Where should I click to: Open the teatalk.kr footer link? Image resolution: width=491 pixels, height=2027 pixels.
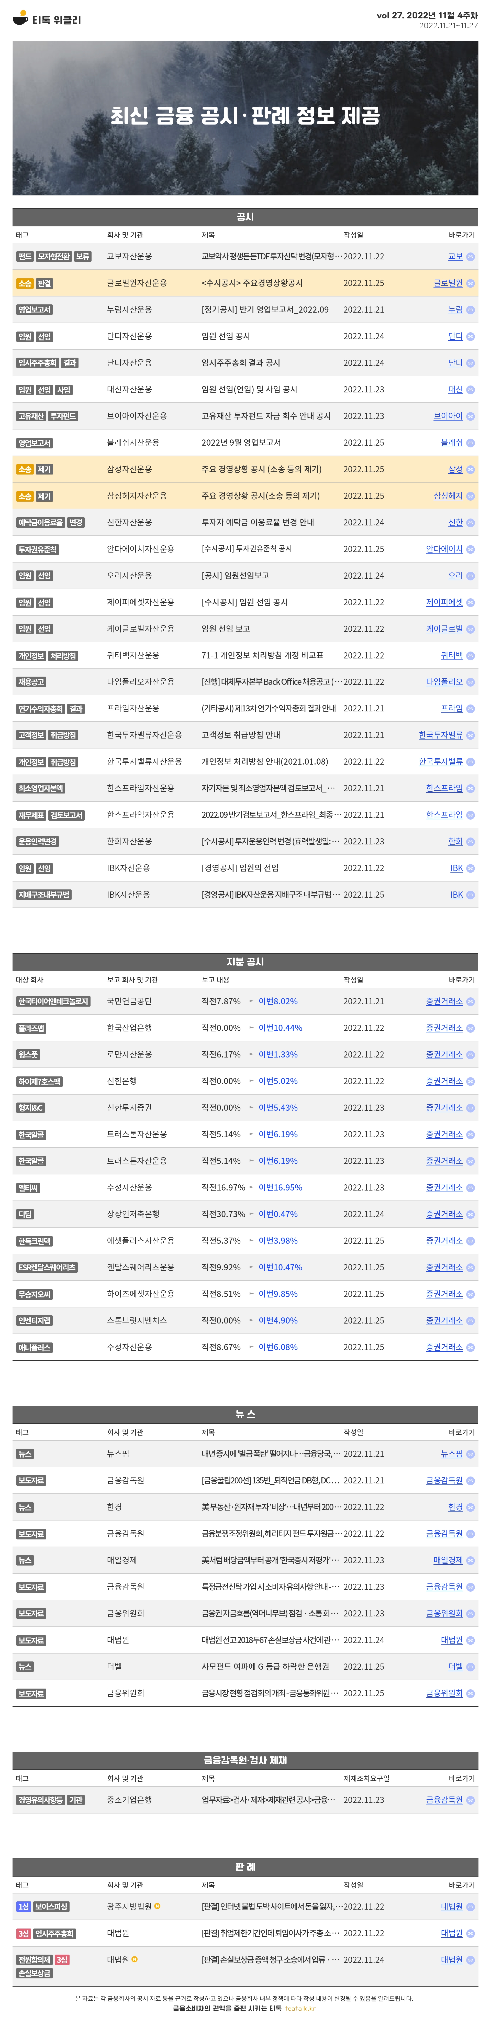coord(300,2008)
